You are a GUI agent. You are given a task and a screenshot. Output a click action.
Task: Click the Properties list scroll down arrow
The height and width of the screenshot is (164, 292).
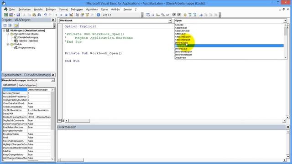pos(52,159)
